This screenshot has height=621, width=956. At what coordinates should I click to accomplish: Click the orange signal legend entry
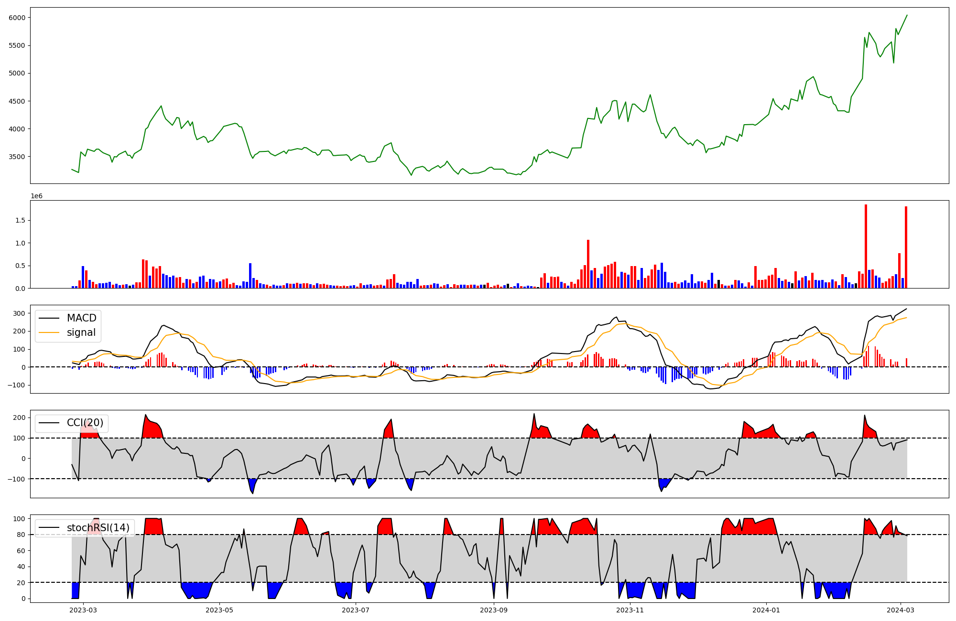click(x=81, y=332)
